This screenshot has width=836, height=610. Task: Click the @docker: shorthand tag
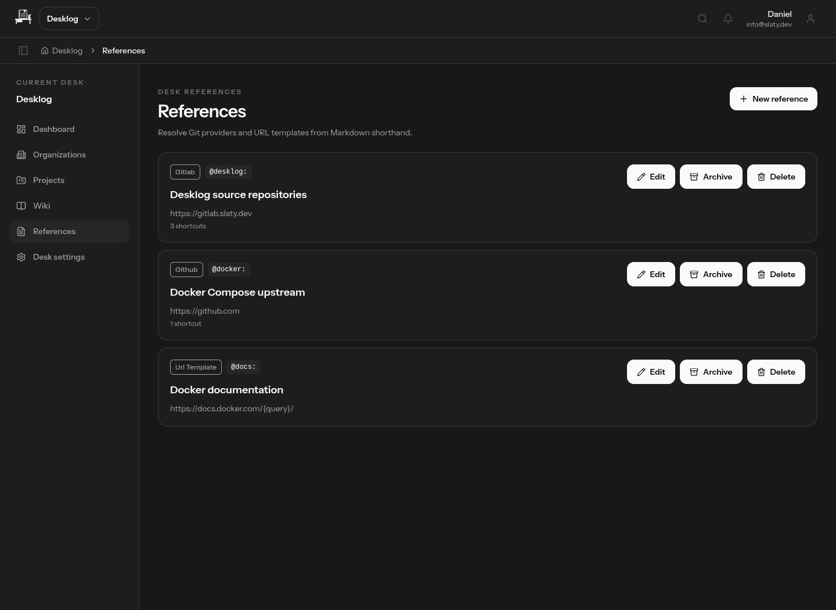coord(229,270)
